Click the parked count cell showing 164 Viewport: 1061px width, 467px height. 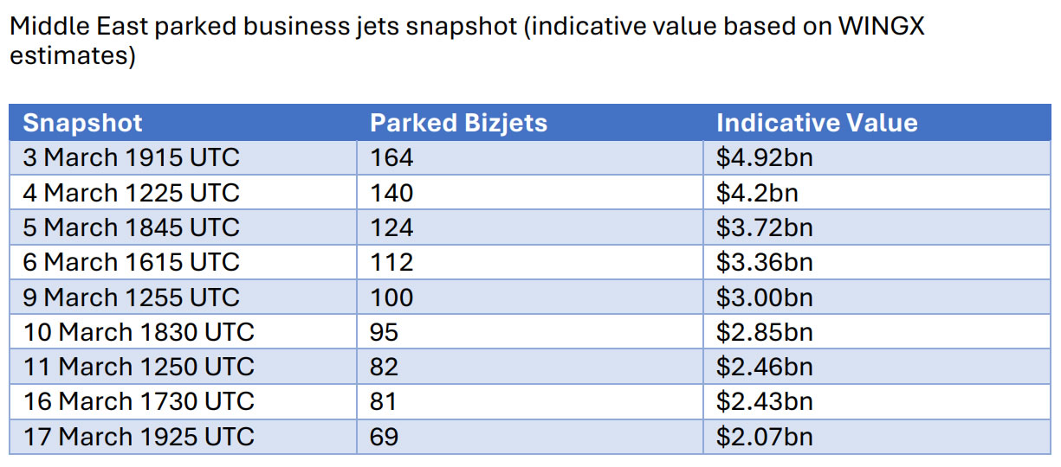pyautogui.click(x=391, y=158)
